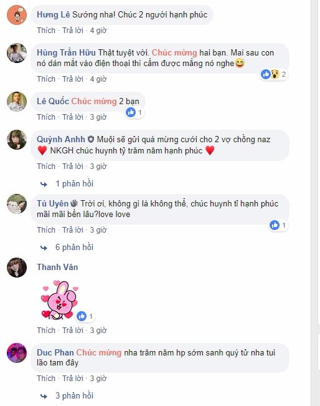Click Chúc mừng highlighted text in Hùng's comment
320x406 pixels.
[x=174, y=52]
